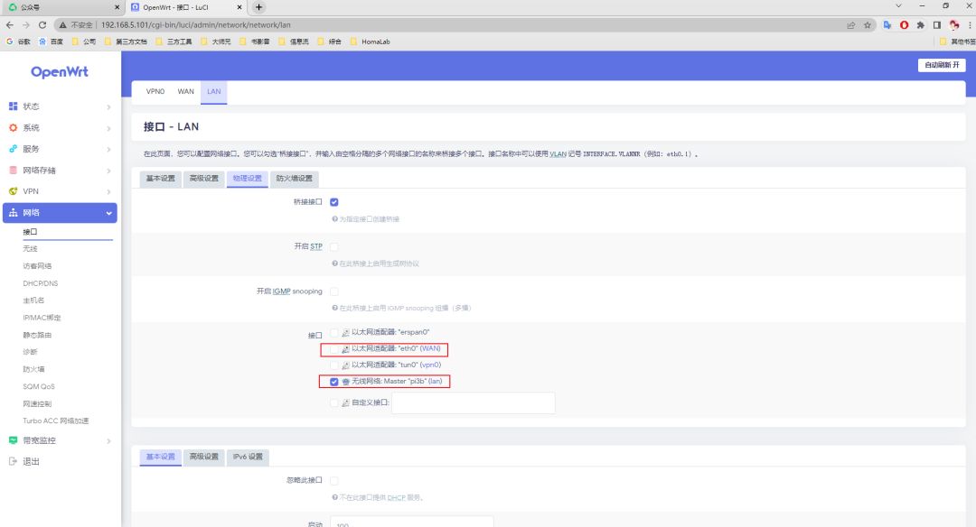The width and height of the screenshot is (976, 527).
Task: Expand the 状态 menu chevron
Action: tap(109, 106)
